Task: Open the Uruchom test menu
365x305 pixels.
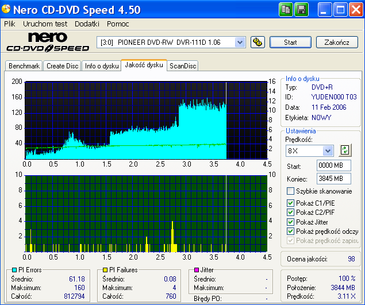Action: point(45,24)
